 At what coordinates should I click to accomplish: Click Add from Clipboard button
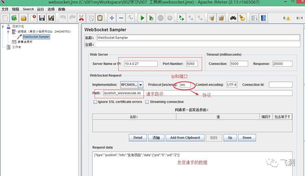185,138
